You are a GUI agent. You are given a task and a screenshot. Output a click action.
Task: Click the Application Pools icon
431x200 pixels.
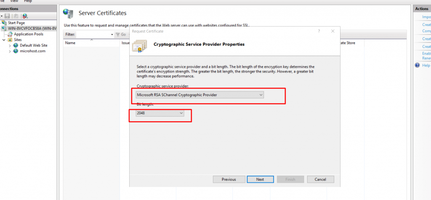[10, 34]
